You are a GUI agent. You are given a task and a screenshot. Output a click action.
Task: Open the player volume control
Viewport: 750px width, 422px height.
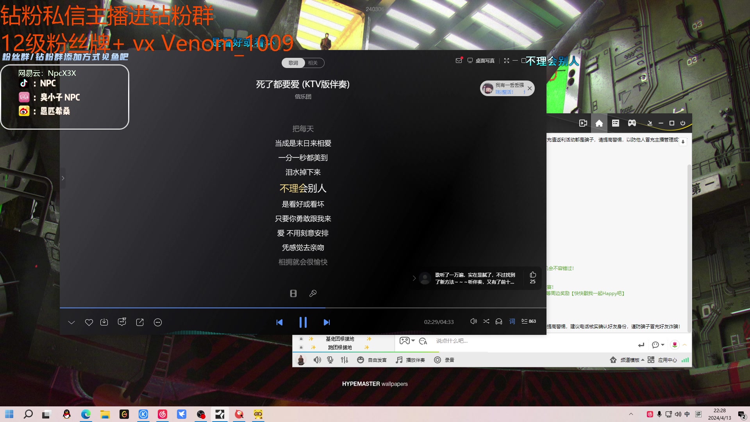tap(473, 321)
